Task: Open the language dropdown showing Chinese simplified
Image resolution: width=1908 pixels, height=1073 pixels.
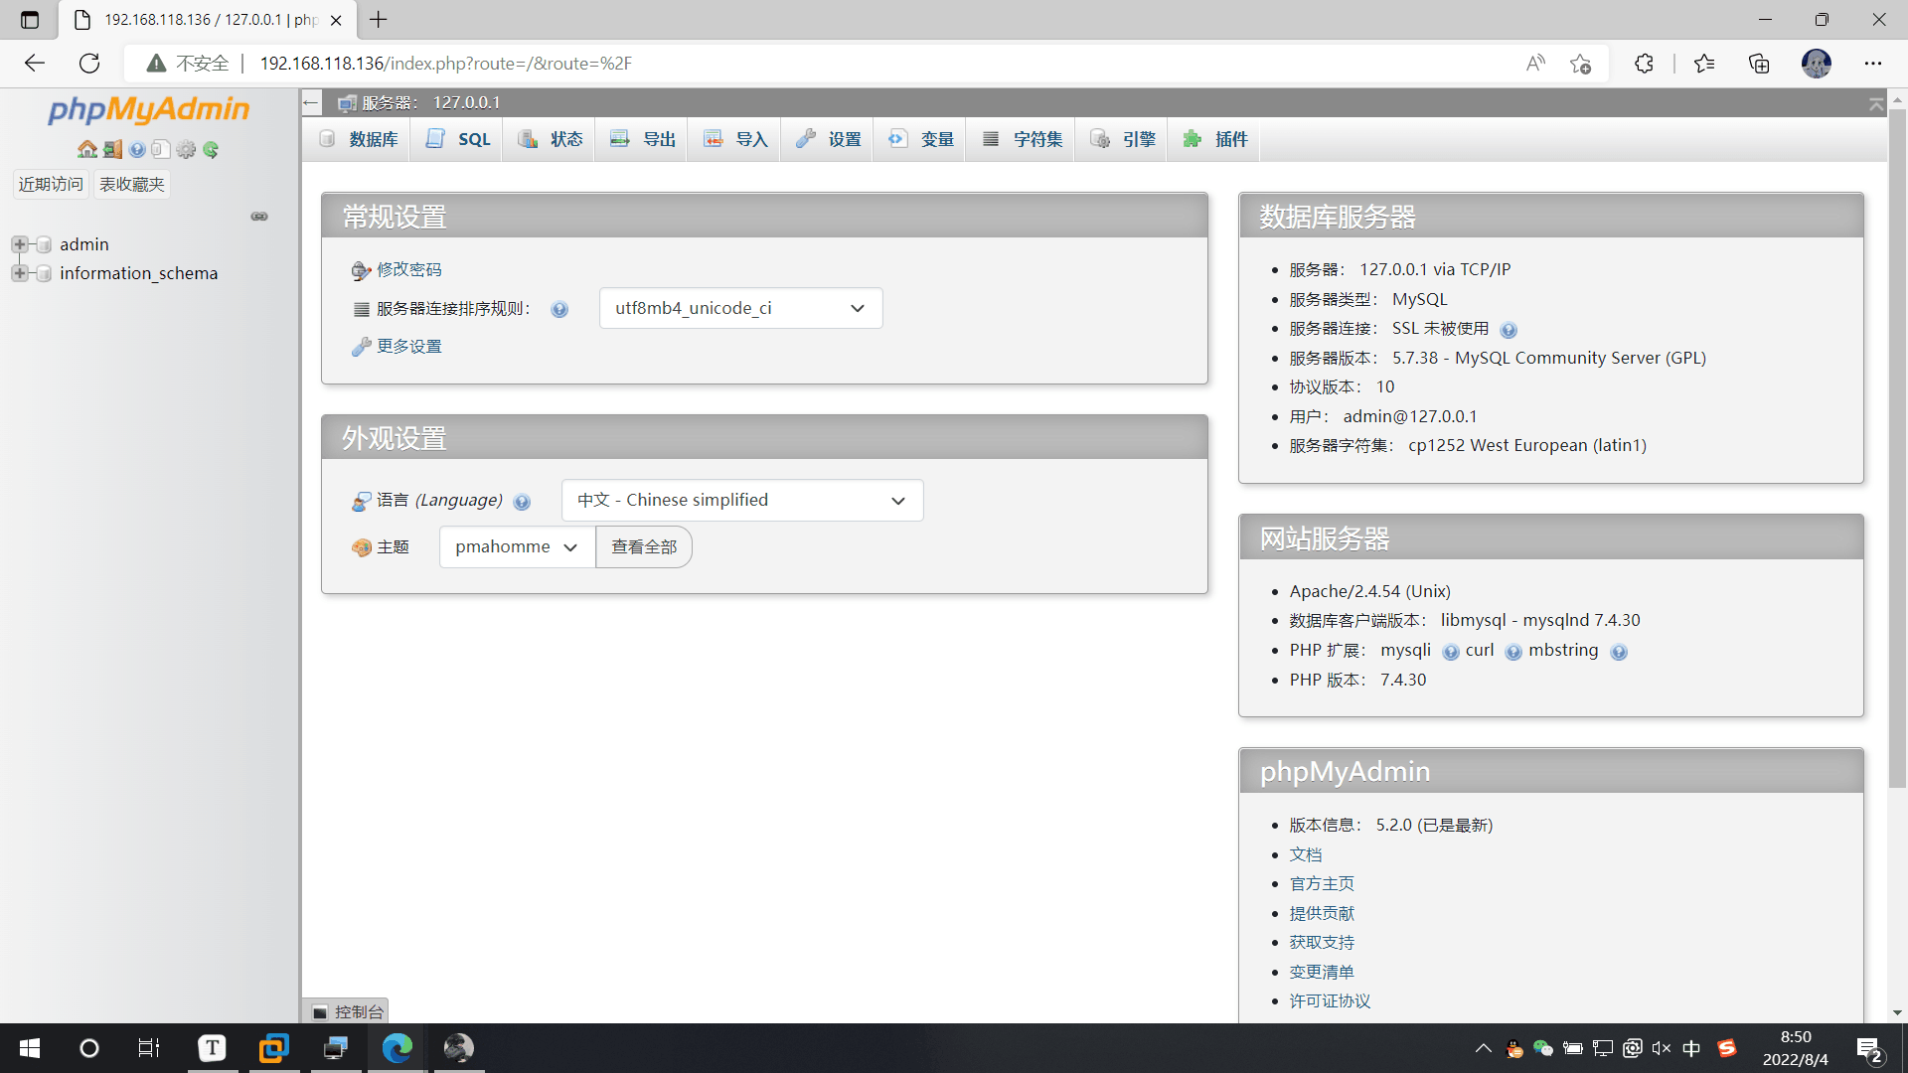Action: [x=742, y=501]
